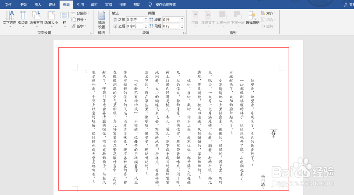Click the 上移一层 bring forward icon
354x195 pixels.
click(x=223, y=15)
